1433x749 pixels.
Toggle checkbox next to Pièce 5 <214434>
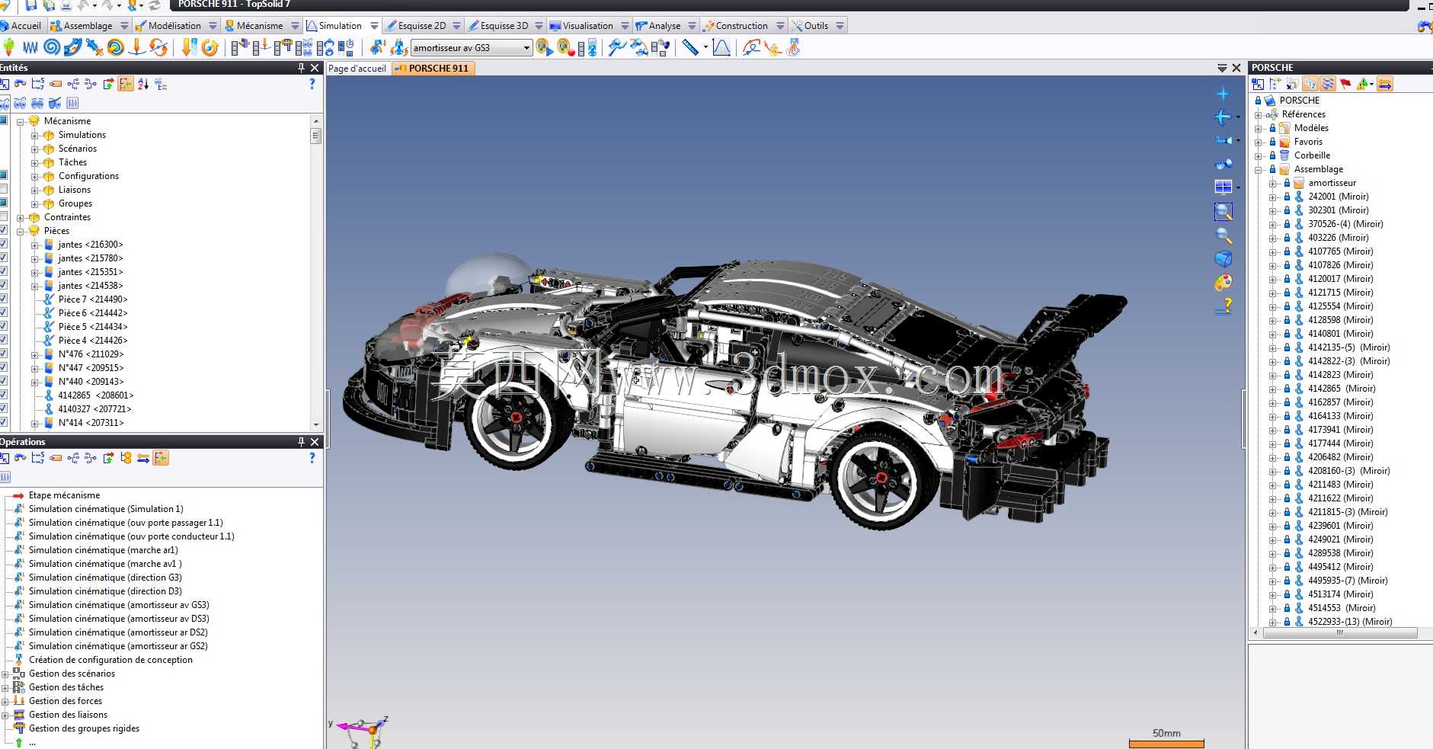[x=4, y=326]
